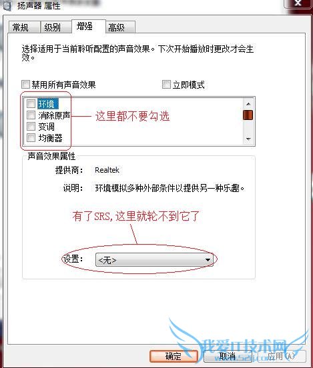Click the effects list scroll up arrow
This screenshot has width=313, height=368.
pyautogui.click(x=248, y=104)
